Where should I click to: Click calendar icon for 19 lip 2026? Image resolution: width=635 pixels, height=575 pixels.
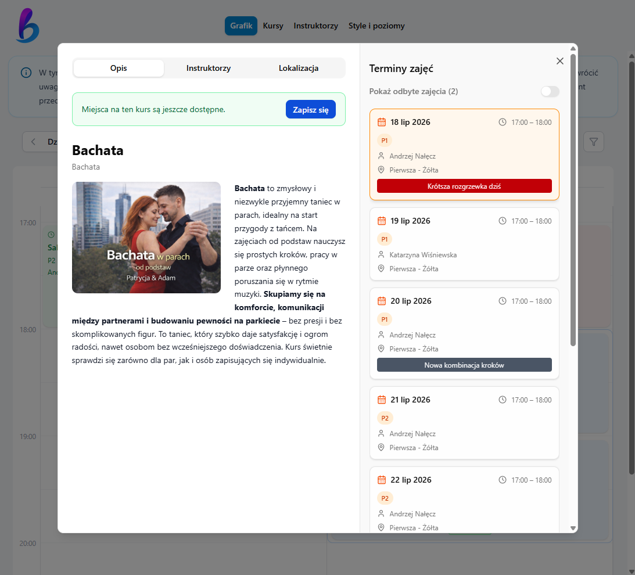382,221
